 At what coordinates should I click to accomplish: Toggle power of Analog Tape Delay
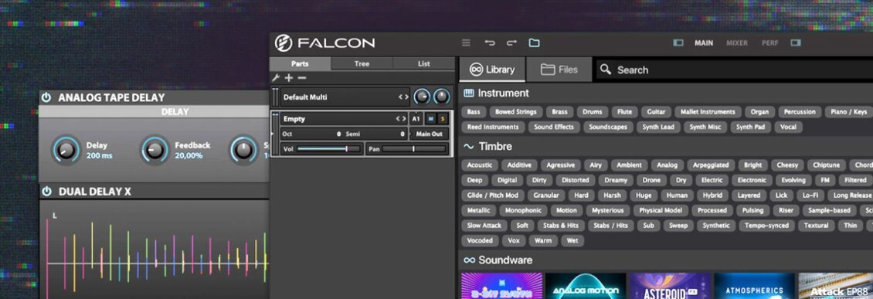tap(47, 97)
